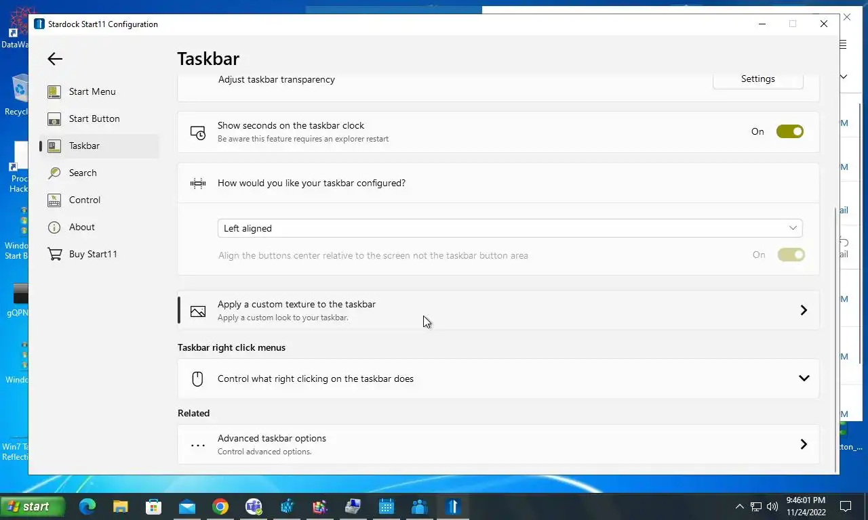Open the notification center icon
Image resolution: width=868 pixels, height=520 pixels.
846,506
